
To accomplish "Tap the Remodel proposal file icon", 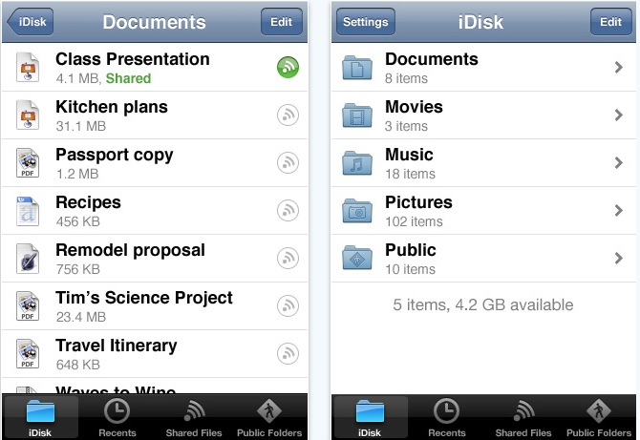I will coord(29,259).
